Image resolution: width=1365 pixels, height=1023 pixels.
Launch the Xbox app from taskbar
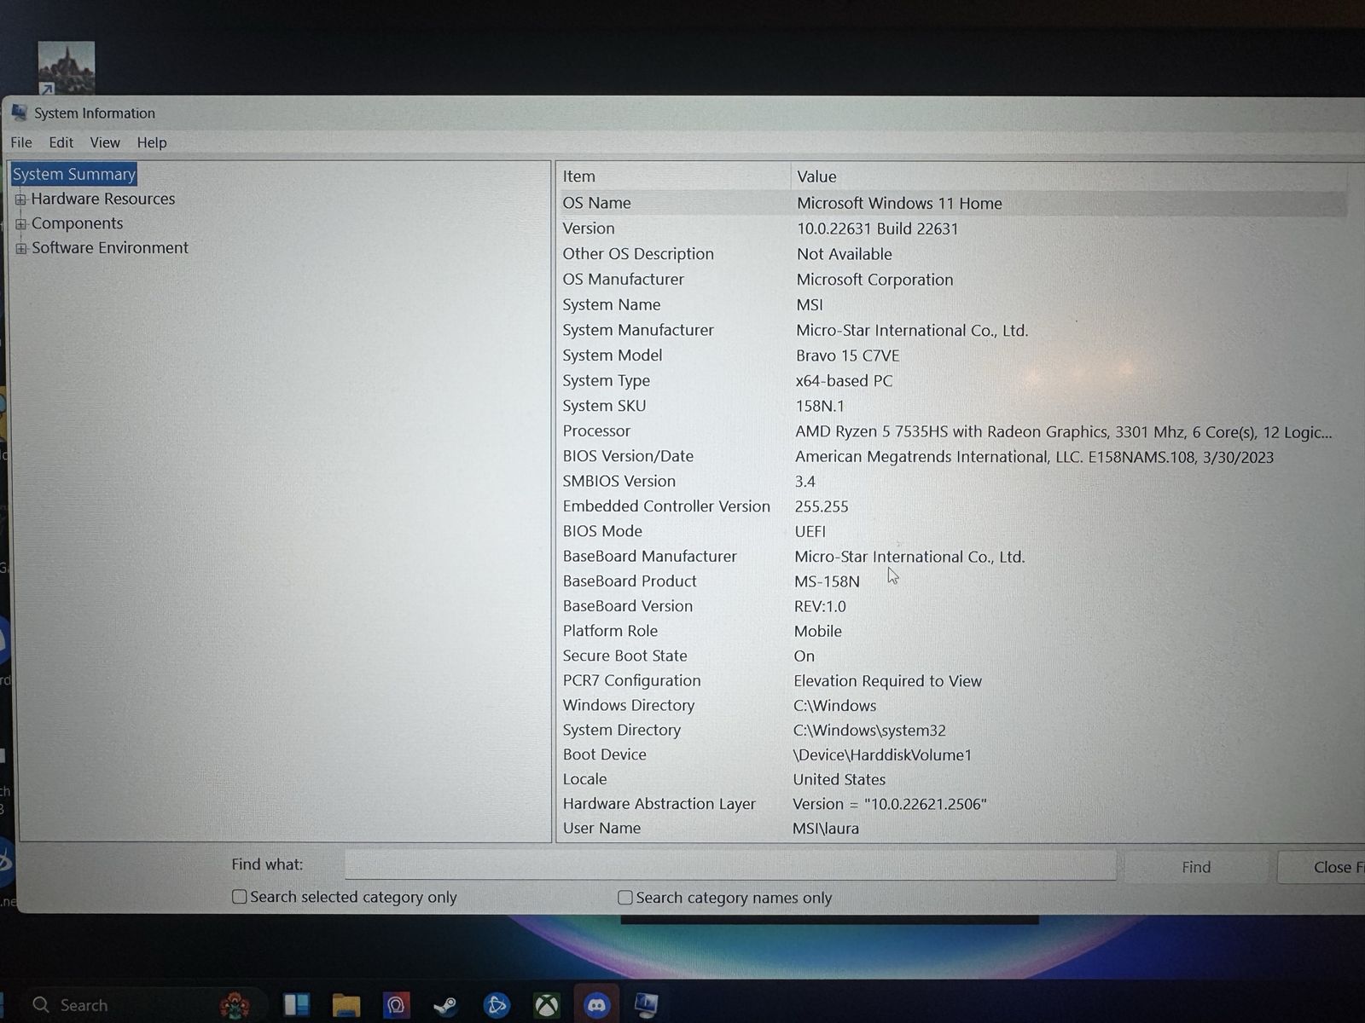click(546, 1006)
